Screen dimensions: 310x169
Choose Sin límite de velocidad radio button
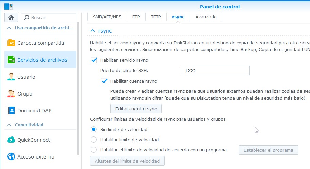94,129
